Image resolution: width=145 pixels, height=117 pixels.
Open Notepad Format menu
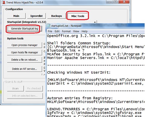point(66,31)
